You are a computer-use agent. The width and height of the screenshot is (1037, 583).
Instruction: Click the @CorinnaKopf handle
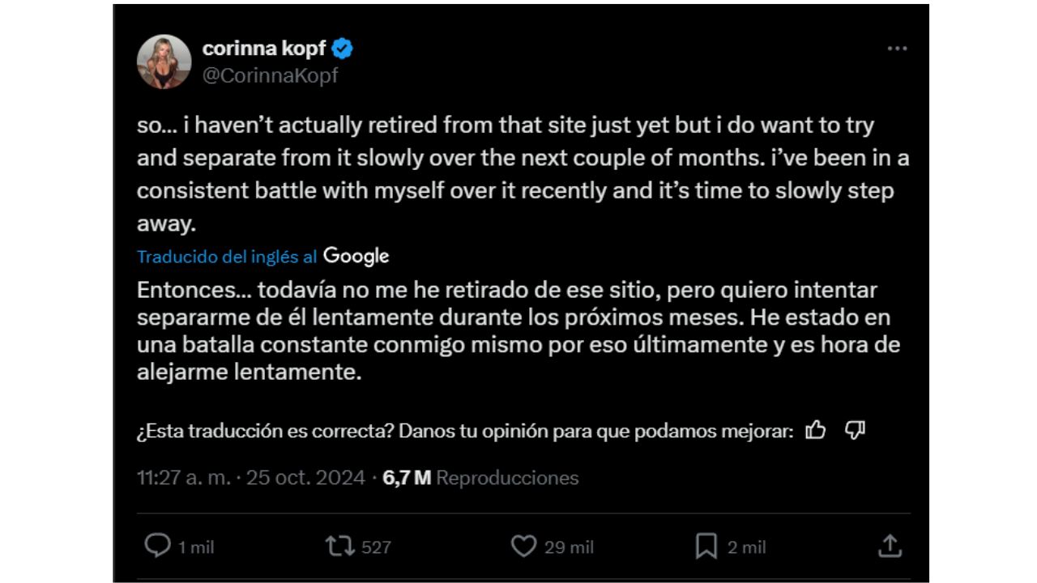pos(267,76)
